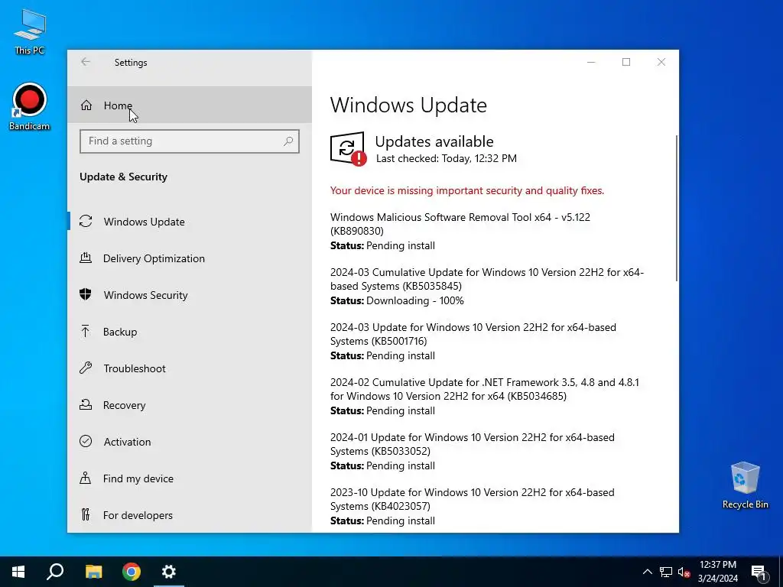Screen dimensions: 783x587
Task: Minimize the Settings window
Action: point(591,62)
